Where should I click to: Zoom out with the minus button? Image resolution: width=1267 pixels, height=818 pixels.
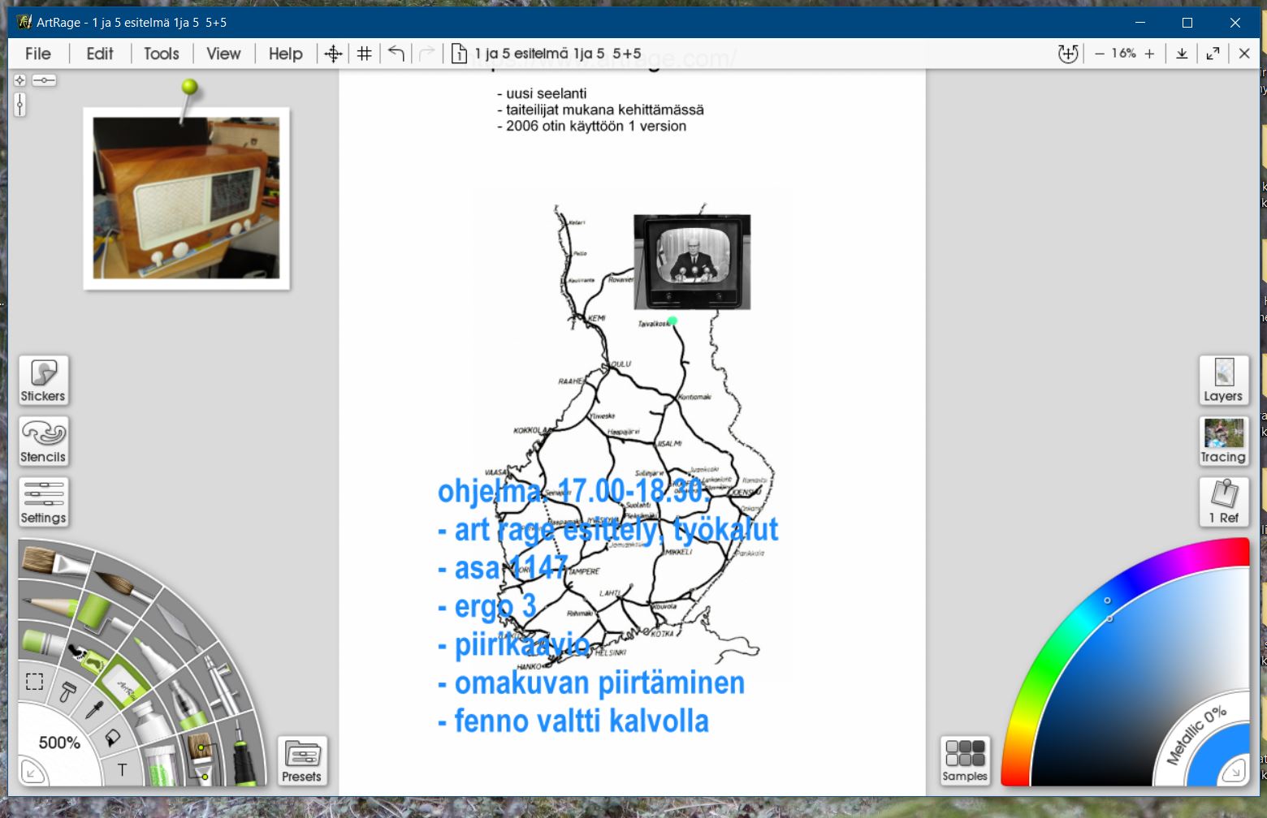1100,54
